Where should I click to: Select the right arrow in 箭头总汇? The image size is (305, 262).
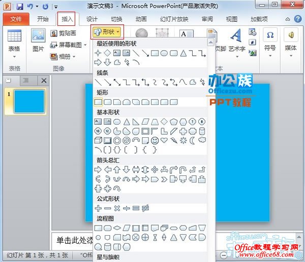click(98, 170)
